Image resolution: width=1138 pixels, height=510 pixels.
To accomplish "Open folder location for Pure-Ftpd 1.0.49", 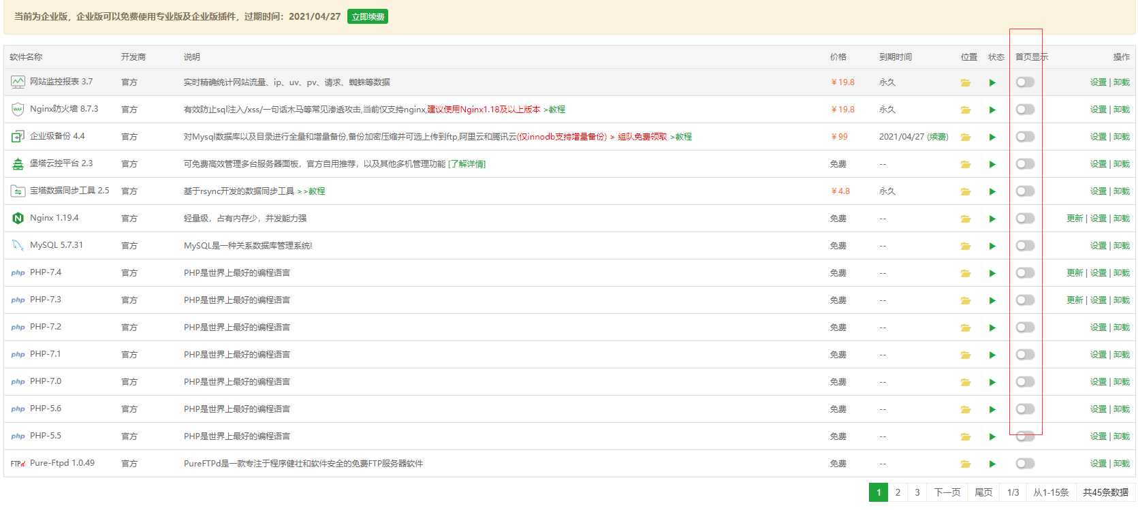I will pos(966,464).
